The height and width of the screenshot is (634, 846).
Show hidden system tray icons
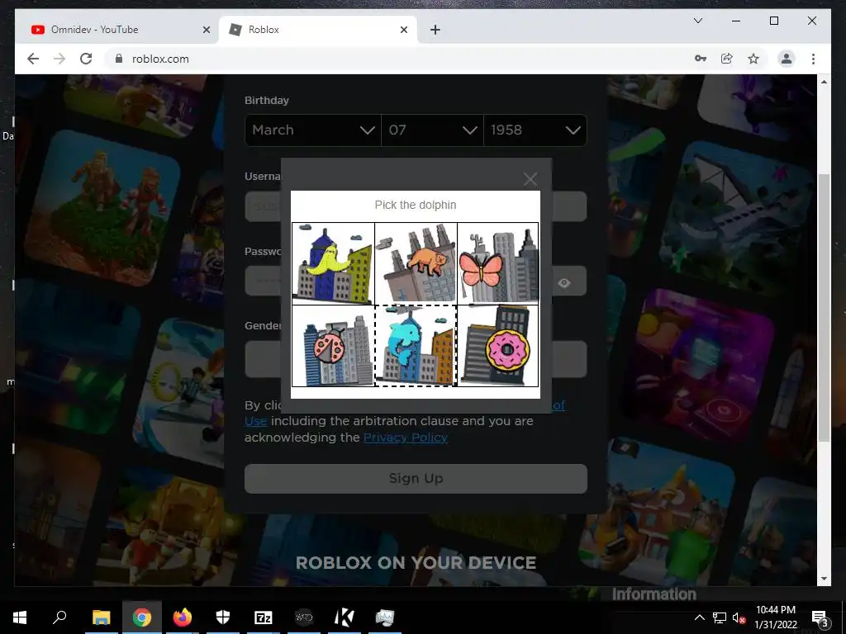pos(699,617)
